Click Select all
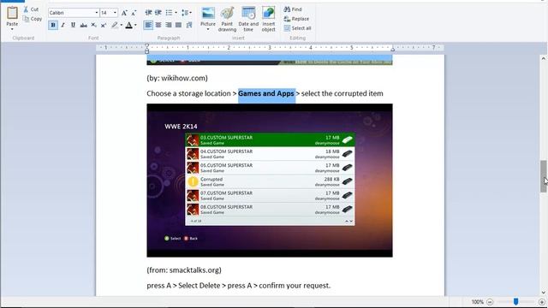The width and height of the screenshot is (548, 308). click(297, 28)
